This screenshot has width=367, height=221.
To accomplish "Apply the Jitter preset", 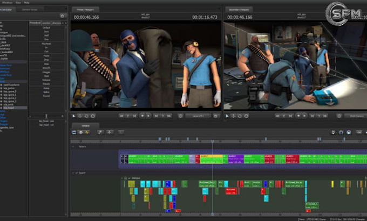I will (46, 64).
